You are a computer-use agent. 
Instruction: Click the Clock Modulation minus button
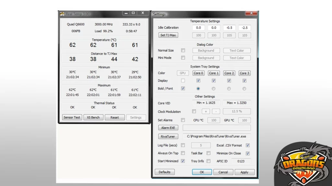click(x=216, y=111)
